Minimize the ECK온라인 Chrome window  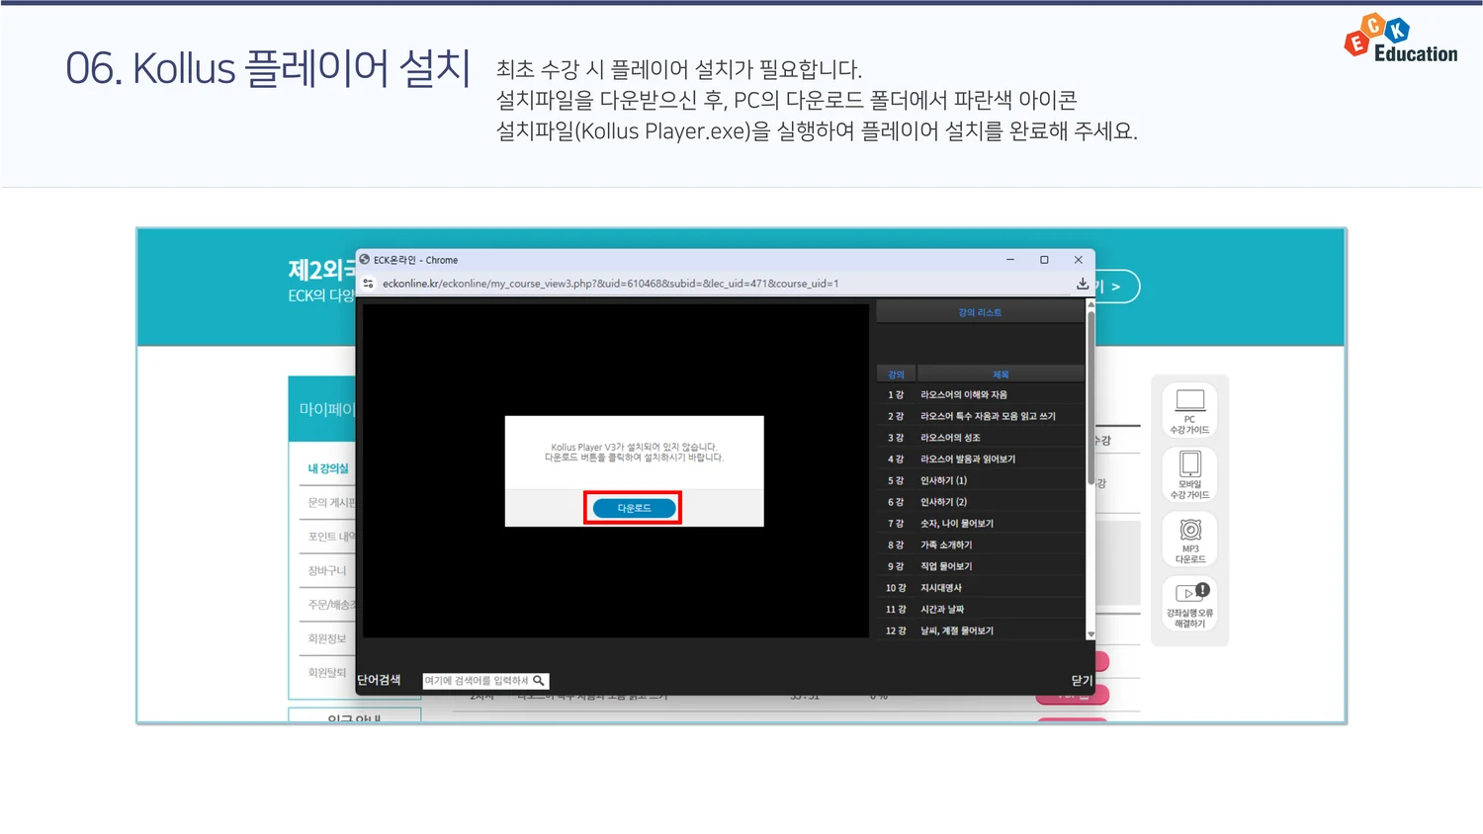[x=1009, y=260]
